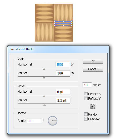Choose the center reference point on the locator grid

click(x=93, y=106)
